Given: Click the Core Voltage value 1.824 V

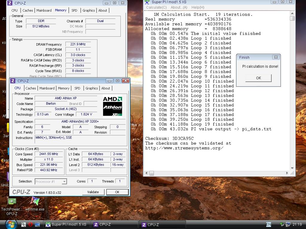Looking at the screenshot, I should click(x=86, y=114).
